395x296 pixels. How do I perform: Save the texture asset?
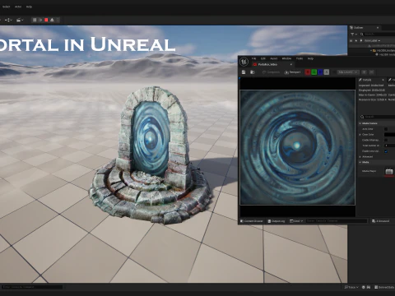click(x=244, y=72)
